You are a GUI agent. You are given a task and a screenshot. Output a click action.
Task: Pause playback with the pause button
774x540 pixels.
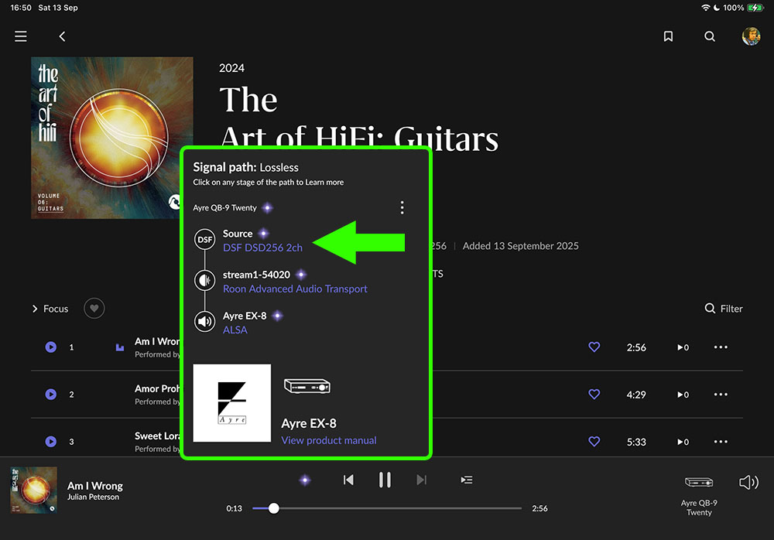(385, 480)
